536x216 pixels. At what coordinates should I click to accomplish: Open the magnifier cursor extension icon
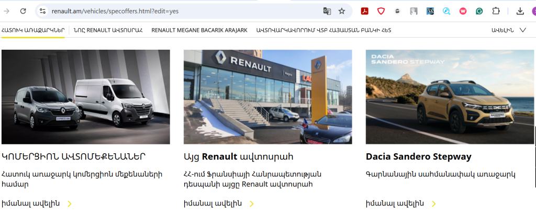(446, 12)
